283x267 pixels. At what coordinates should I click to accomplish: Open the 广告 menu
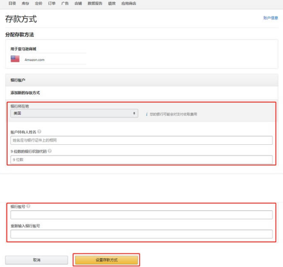click(65, 3)
